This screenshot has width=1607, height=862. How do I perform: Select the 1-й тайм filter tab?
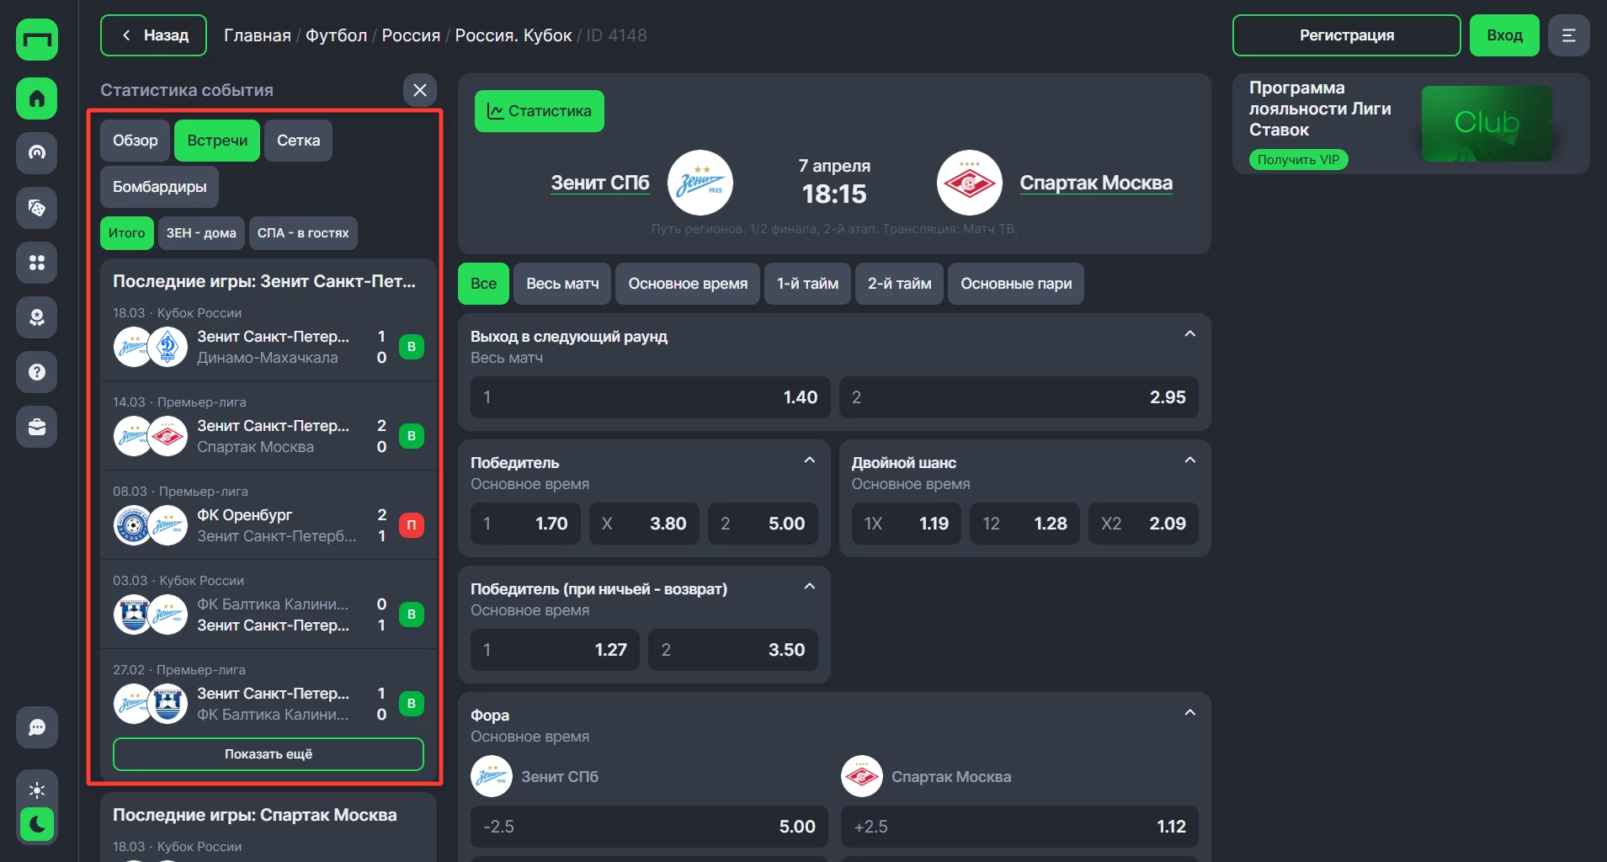pyautogui.click(x=806, y=284)
